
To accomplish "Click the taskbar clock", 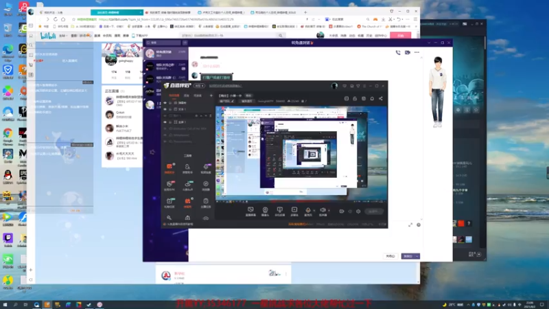I will [530, 305].
